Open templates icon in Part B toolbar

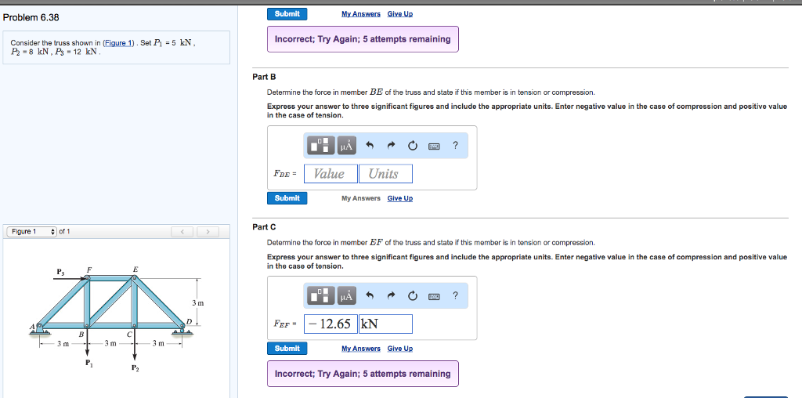(x=320, y=146)
